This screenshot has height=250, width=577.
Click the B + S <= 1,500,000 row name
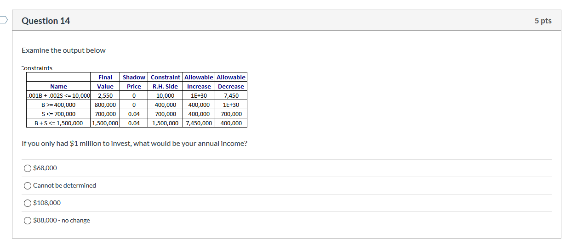pos(58,123)
